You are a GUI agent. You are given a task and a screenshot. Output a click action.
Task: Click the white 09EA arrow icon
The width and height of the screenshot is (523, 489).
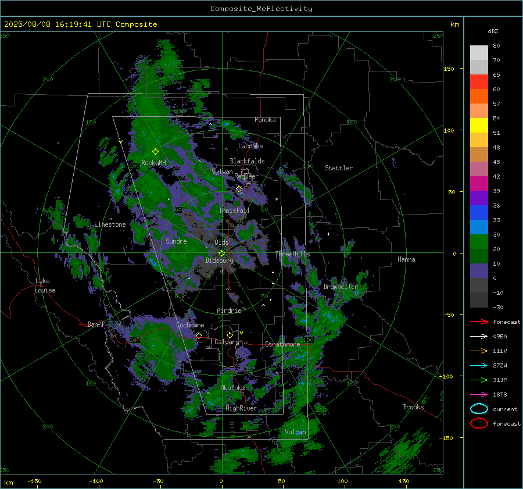click(x=479, y=337)
